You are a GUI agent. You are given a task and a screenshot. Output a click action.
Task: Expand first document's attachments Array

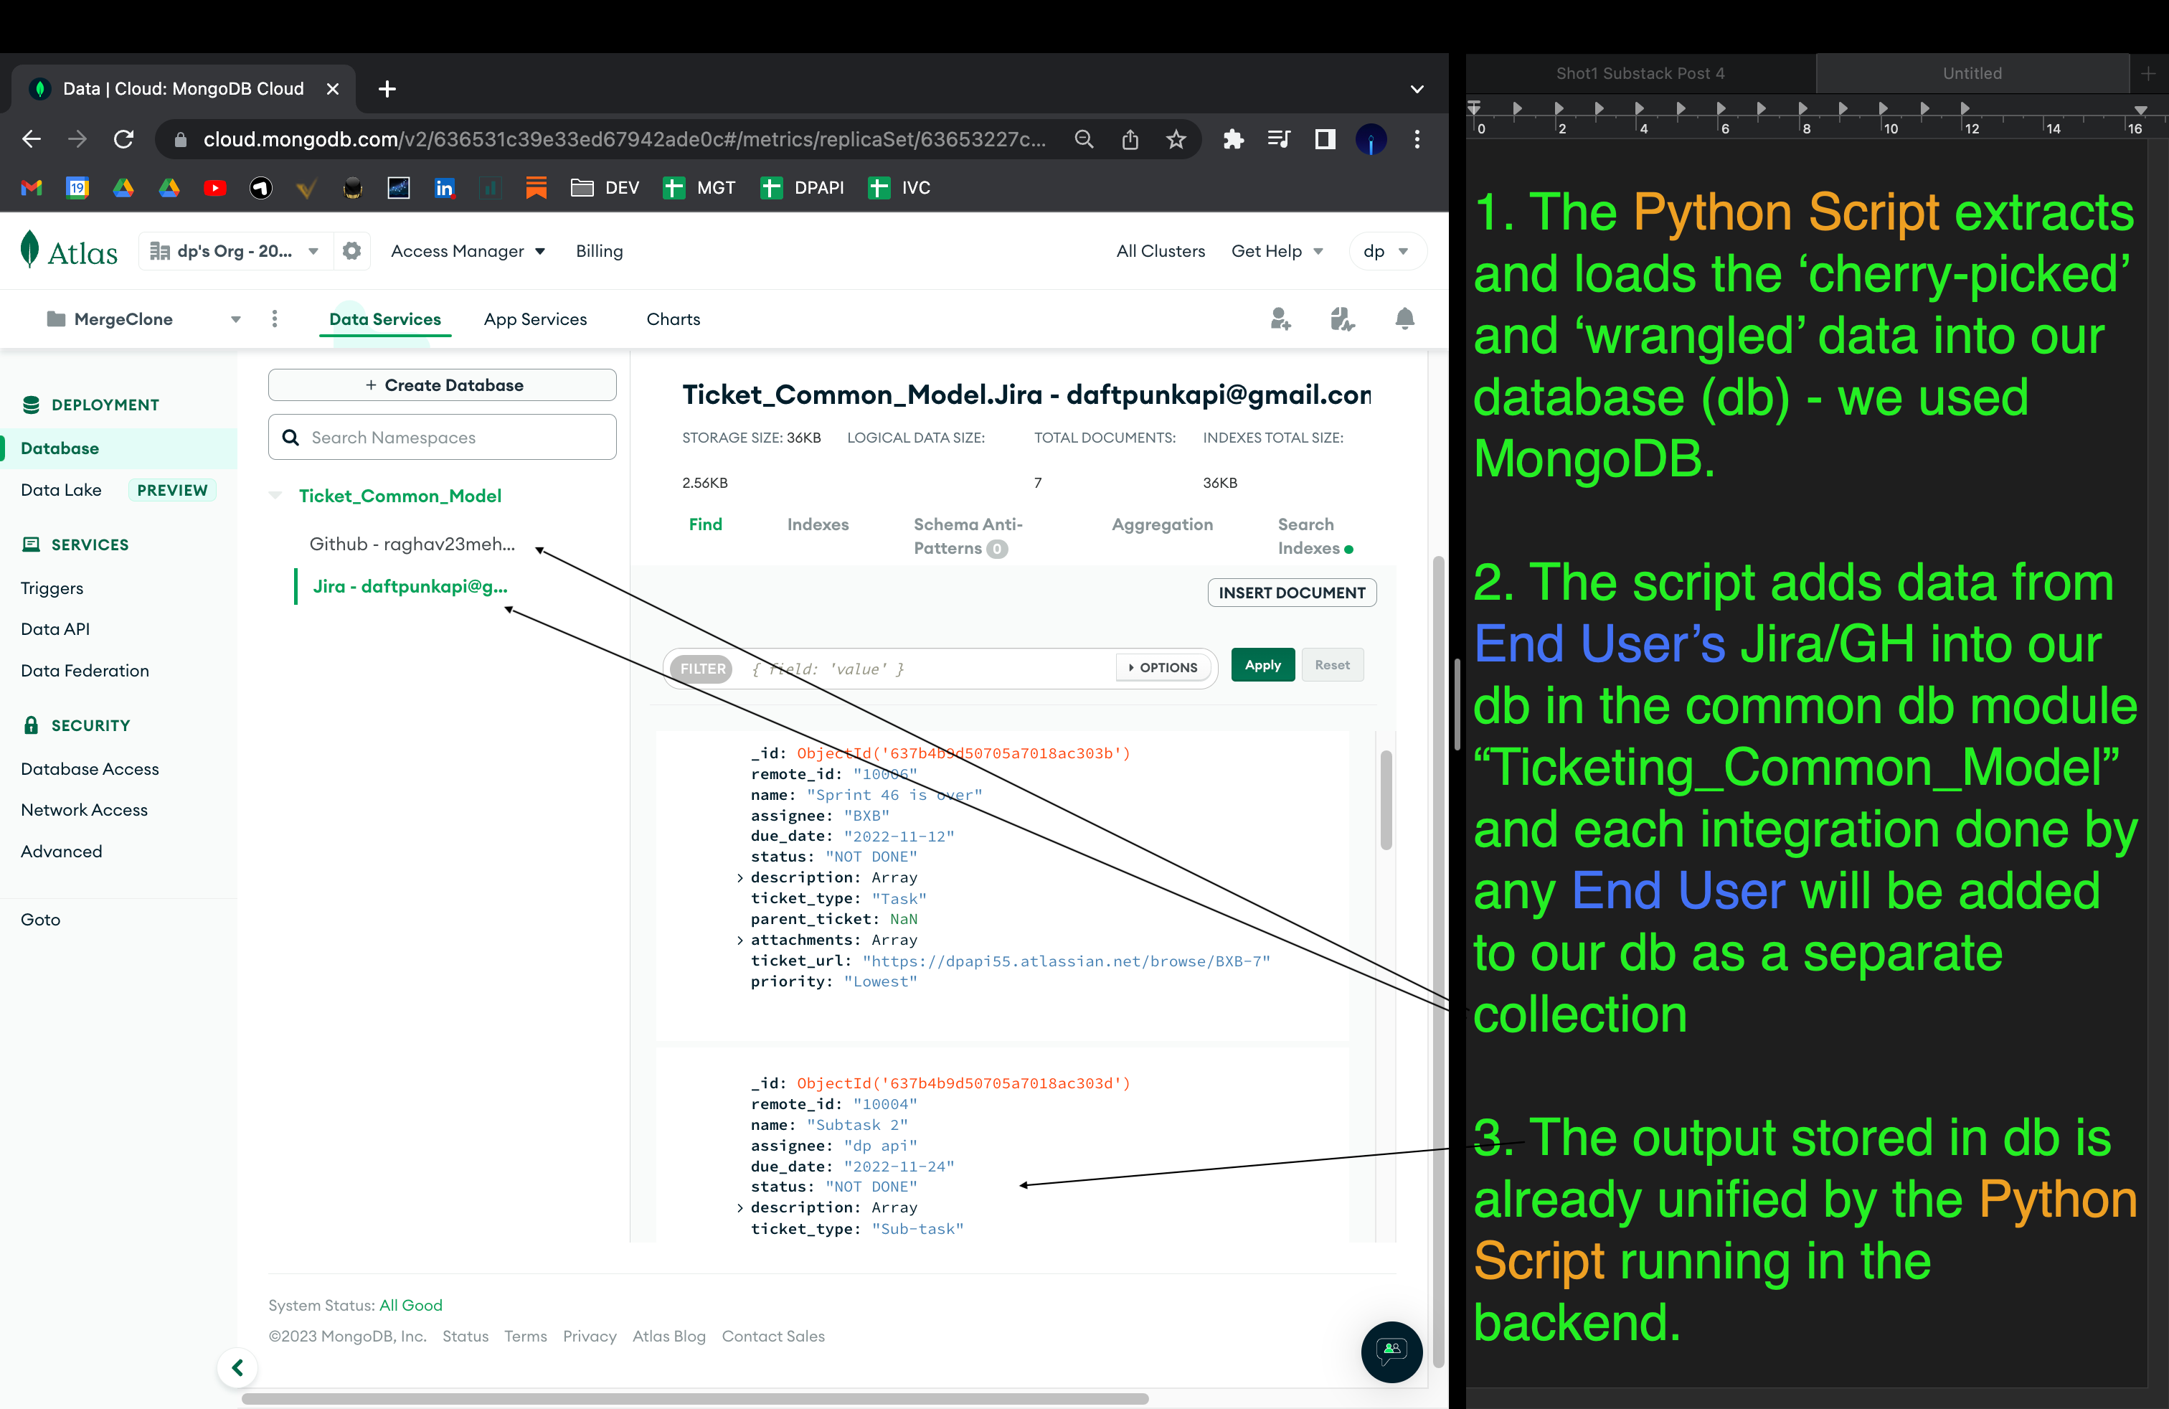[739, 941]
